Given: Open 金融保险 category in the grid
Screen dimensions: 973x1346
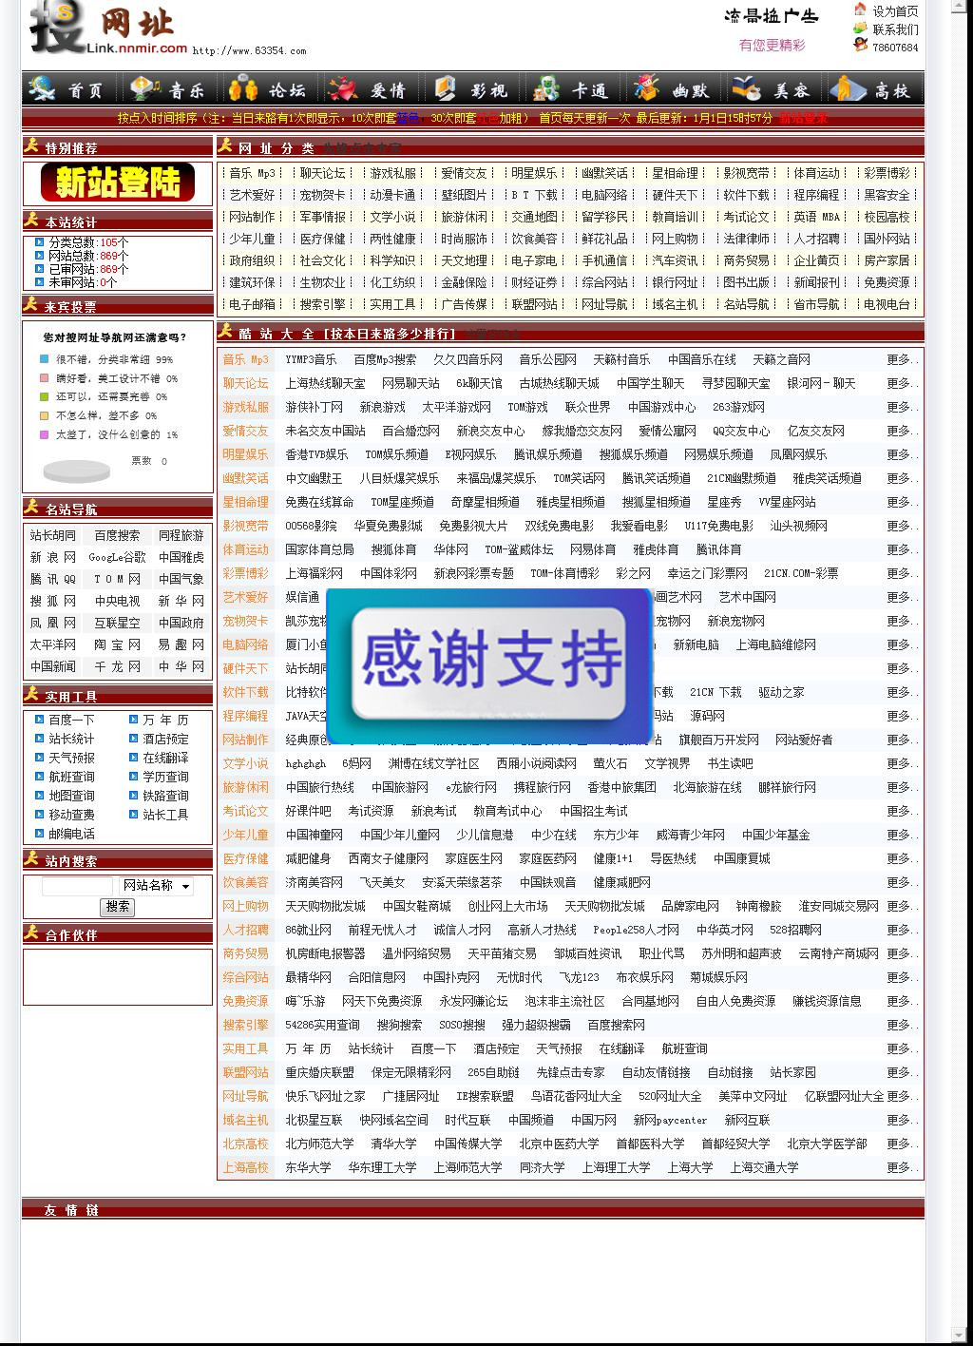Looking at the screenshot, I should [464, 282].
